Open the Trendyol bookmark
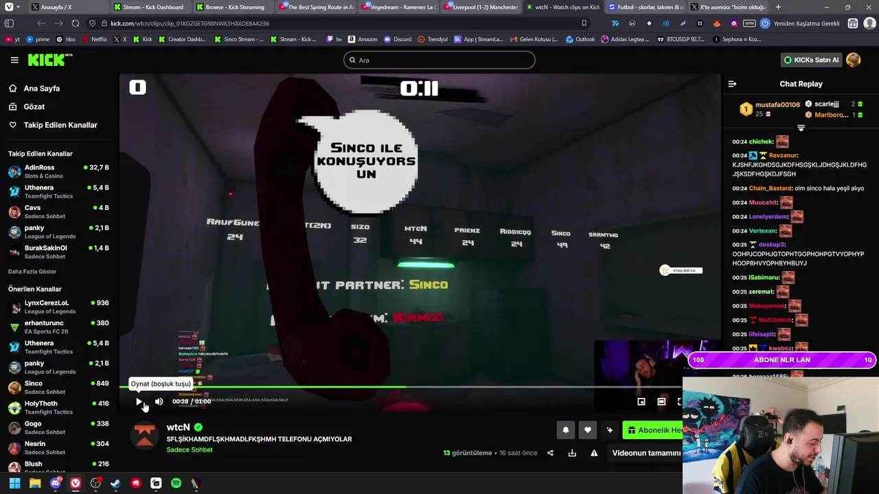The height and width of the screenshot is (494, 879). point(433,39)
